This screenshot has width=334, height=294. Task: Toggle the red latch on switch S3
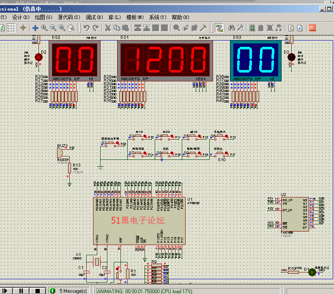click(145, 136)
